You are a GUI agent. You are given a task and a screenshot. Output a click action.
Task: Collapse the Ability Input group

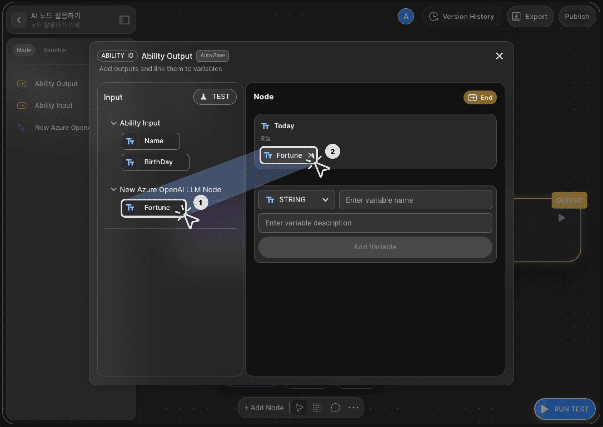[113, 123]
